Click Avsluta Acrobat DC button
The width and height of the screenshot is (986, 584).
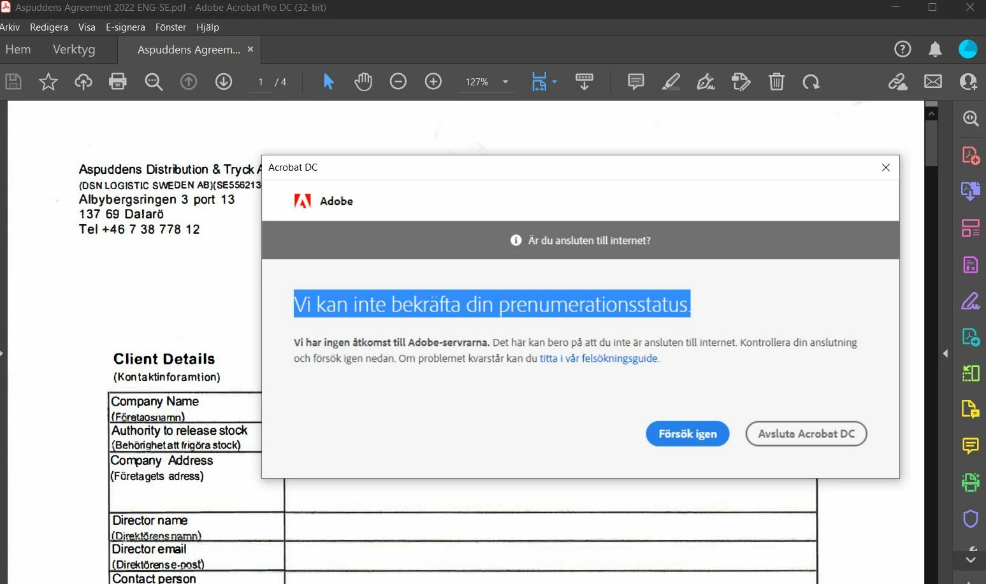pyautogui.click(x=806, y=434)
